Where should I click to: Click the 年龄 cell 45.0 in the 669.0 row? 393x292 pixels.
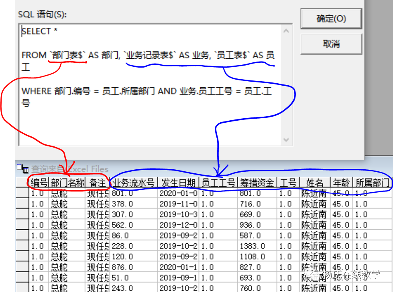[x=341, y=214]
